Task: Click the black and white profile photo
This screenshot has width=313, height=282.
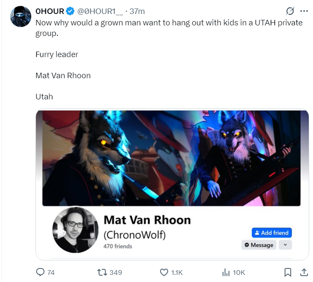Action: [76, 230]
